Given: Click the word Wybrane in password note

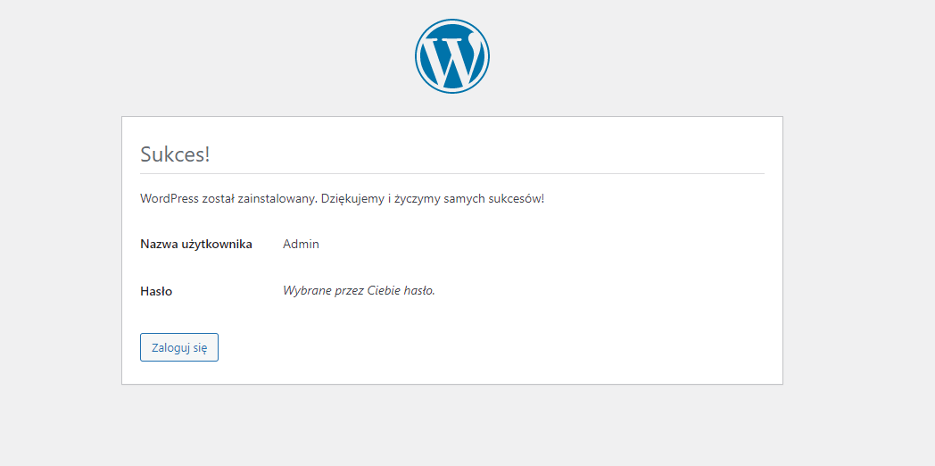Looking at the screenshot, I should pos(306,290).
